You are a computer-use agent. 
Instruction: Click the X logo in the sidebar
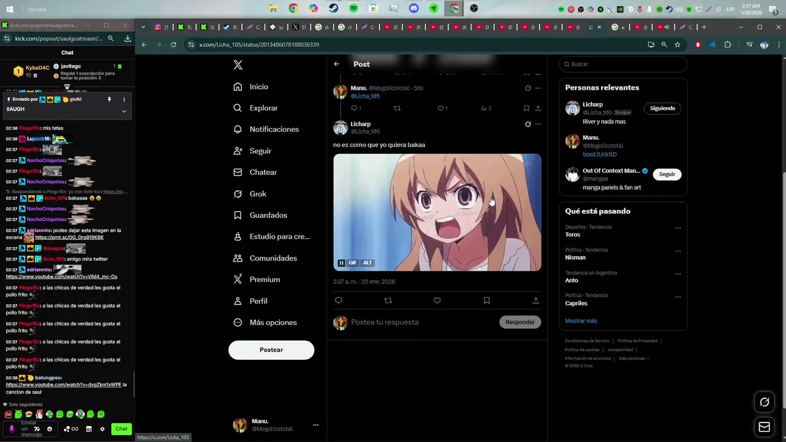pyautogui.click(x=238, y=65)
